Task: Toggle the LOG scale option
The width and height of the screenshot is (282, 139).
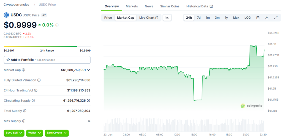Action: 247,18
